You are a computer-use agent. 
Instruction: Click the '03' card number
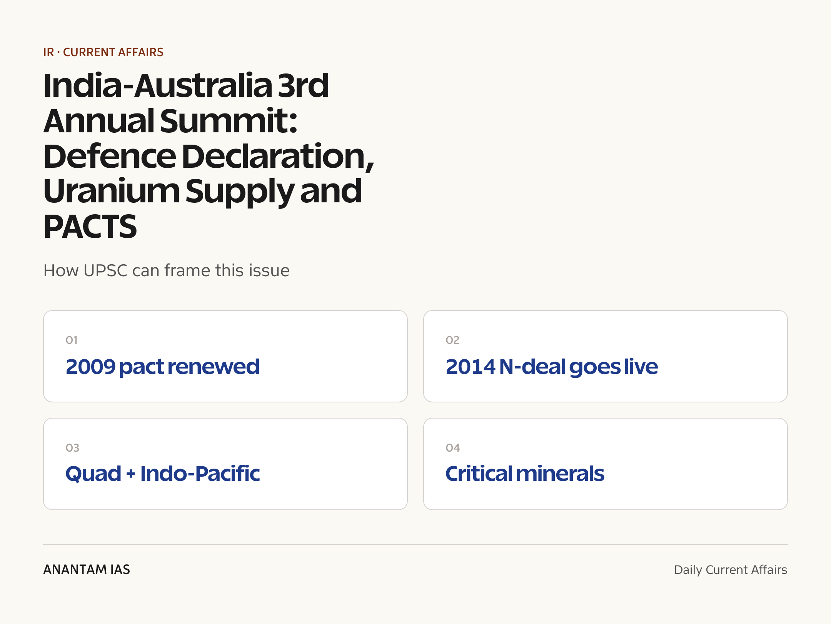click(72, 448)
